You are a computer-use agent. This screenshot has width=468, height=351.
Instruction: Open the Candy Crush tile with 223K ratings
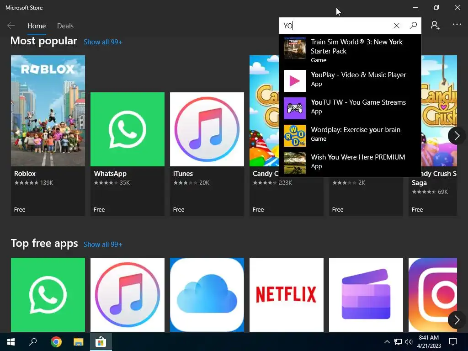coord(264,135)
